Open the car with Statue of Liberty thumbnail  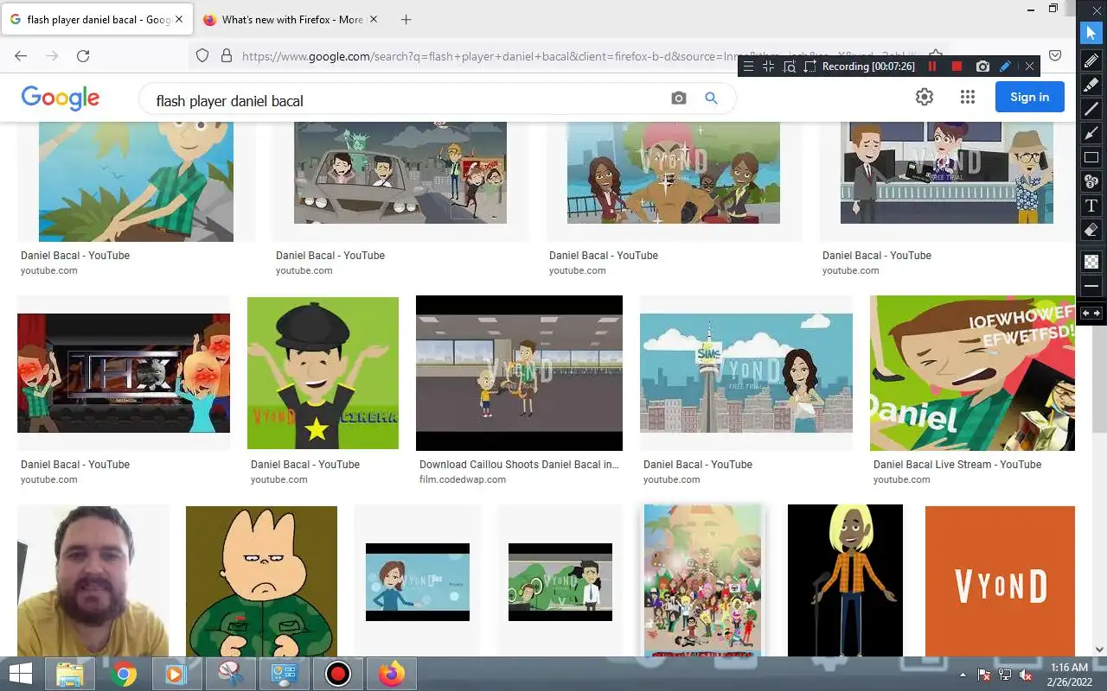(x=400, y=173)
